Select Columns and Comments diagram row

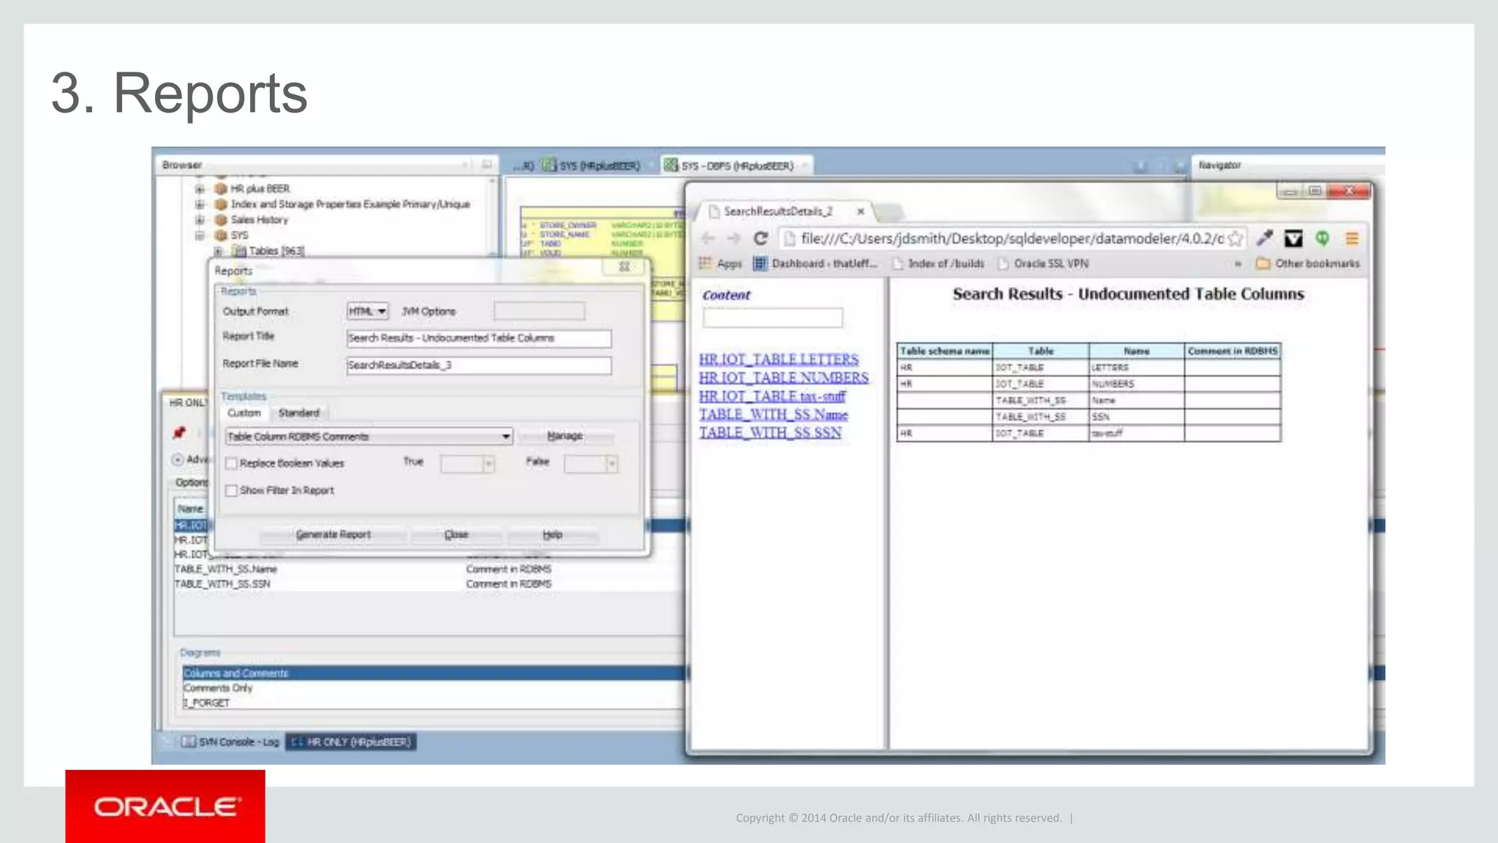tap(434, 673)
